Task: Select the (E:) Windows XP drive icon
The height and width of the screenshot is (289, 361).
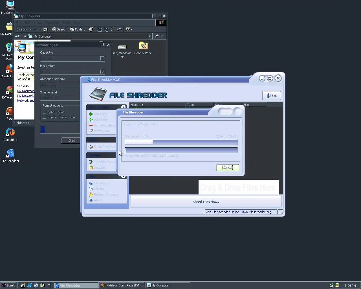Action: [122, 47]
